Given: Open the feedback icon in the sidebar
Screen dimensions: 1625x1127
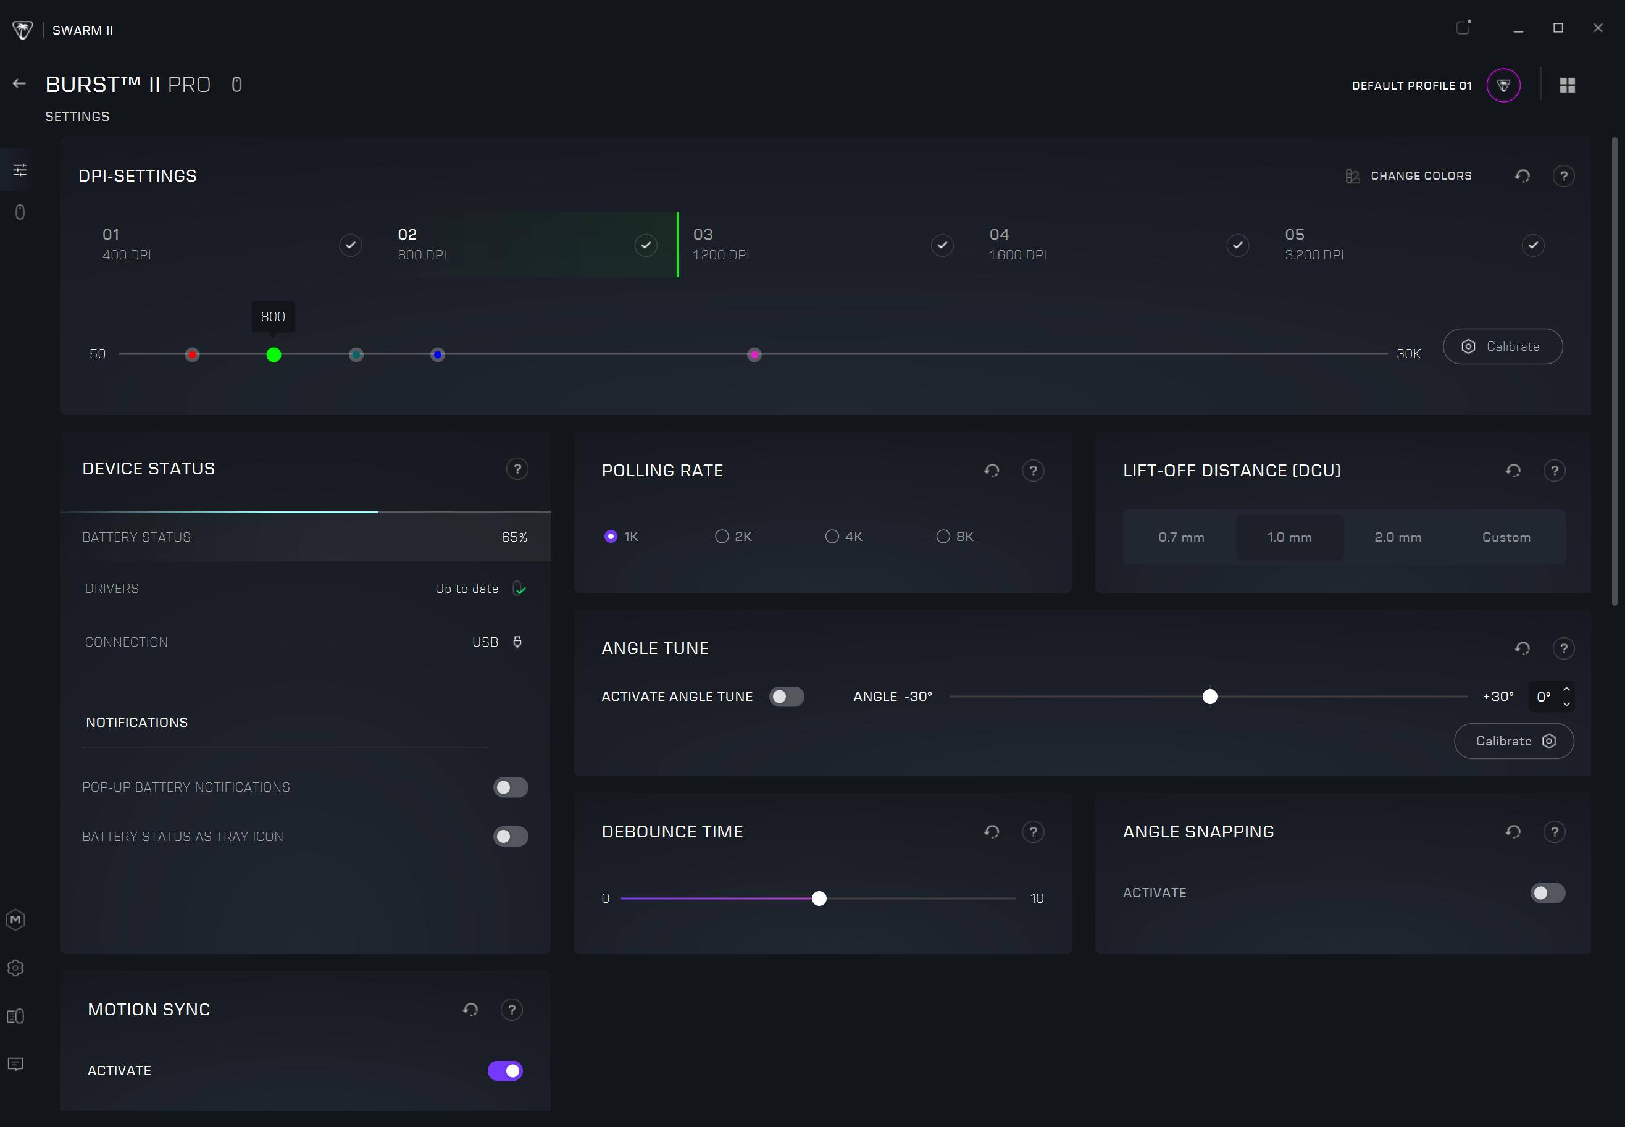Looking at the screenshot, I should [15, 1064].
